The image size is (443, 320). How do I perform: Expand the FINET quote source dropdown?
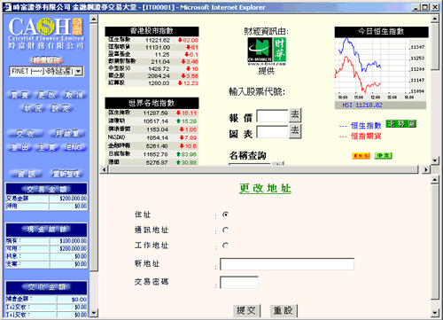pyautogui.click(x=78, y=71)
